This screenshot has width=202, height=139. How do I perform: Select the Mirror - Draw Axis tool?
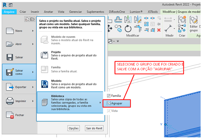pyautogui.click(x=138, y=19)
